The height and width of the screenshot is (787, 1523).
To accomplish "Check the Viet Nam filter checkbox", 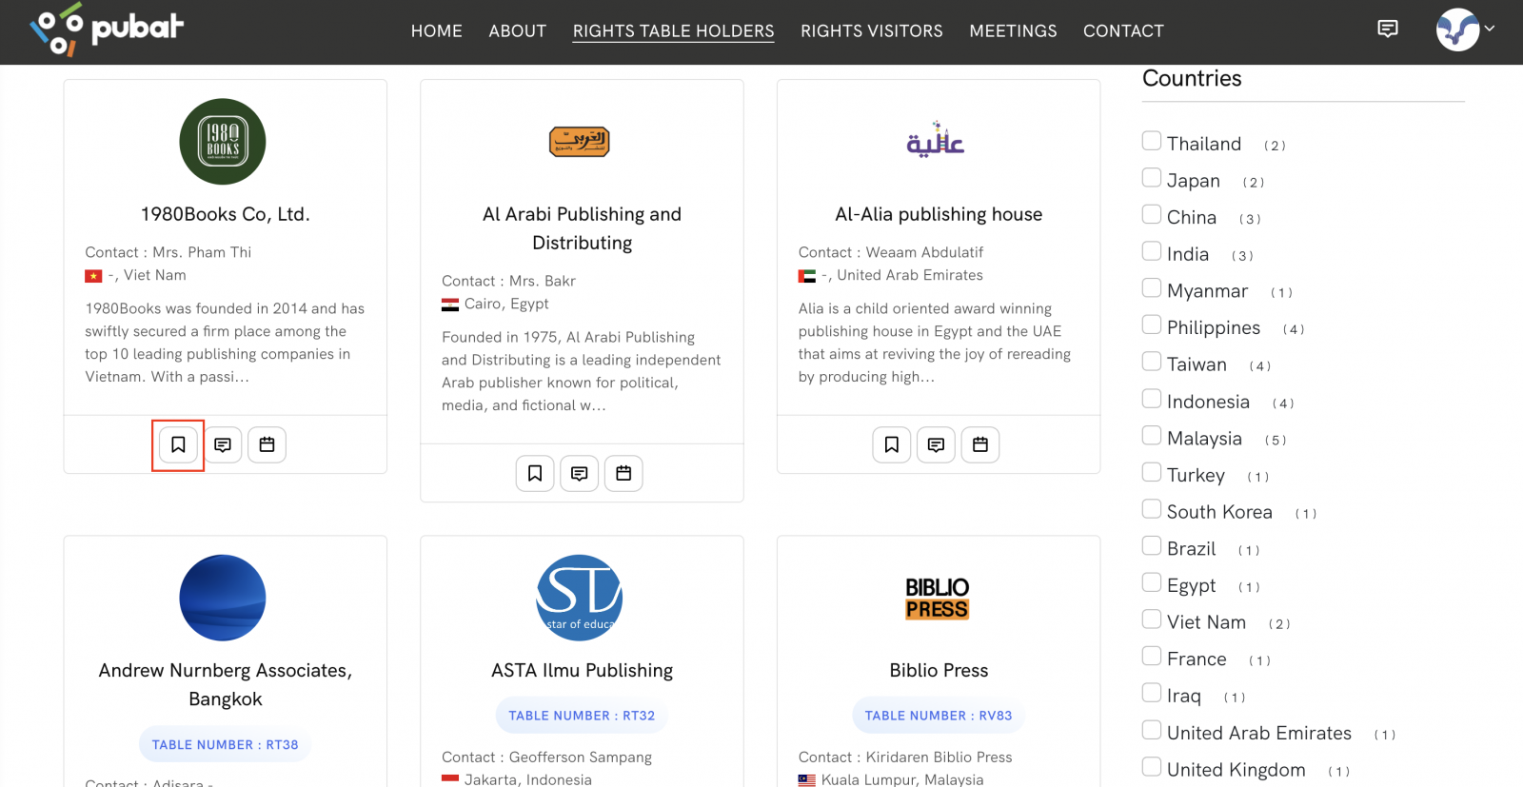I will (1151, 619).
